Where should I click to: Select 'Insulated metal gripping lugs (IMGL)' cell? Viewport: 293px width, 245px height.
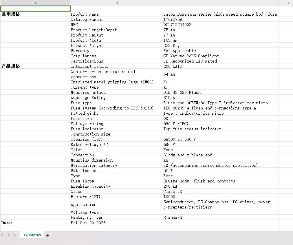[x=117, y=82]
